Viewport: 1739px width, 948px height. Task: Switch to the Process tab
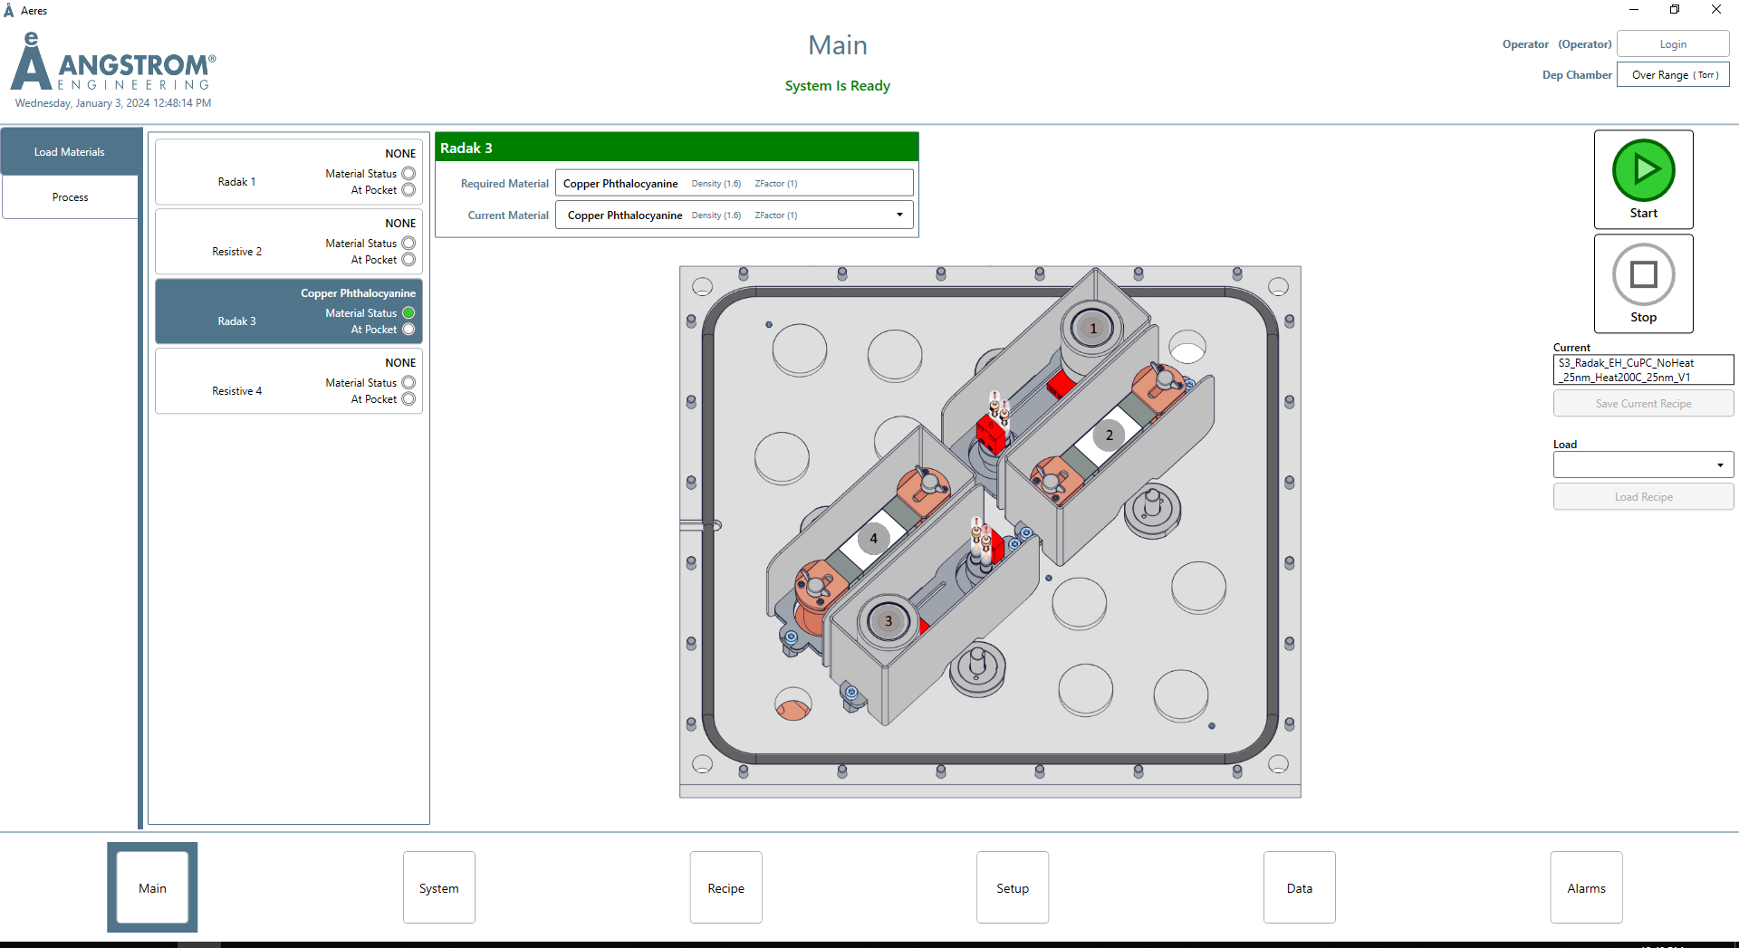71,197
